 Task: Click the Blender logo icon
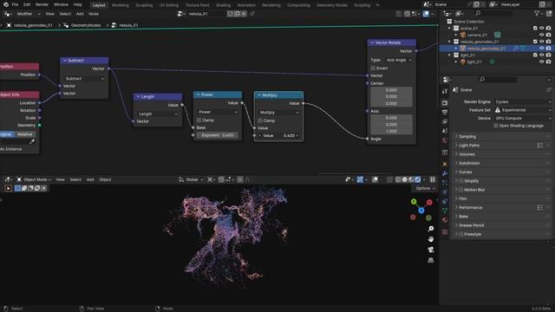(6, 4)
